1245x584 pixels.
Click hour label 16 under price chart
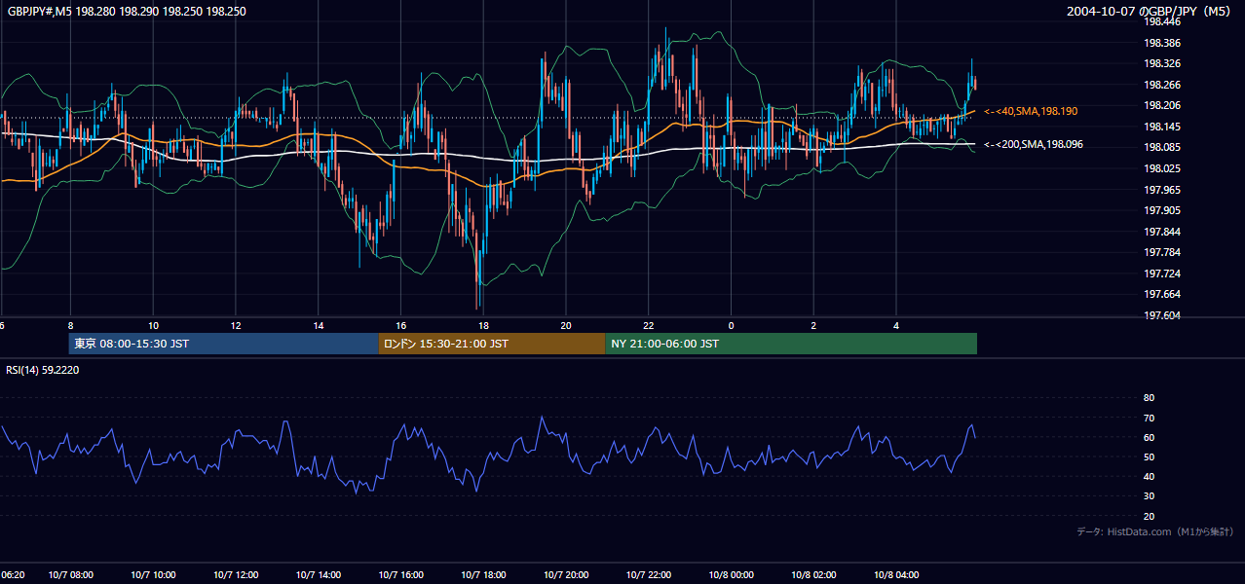click(400, 325)
